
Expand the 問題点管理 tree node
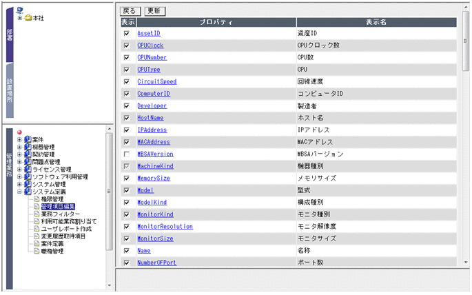(x=19, y=162)
